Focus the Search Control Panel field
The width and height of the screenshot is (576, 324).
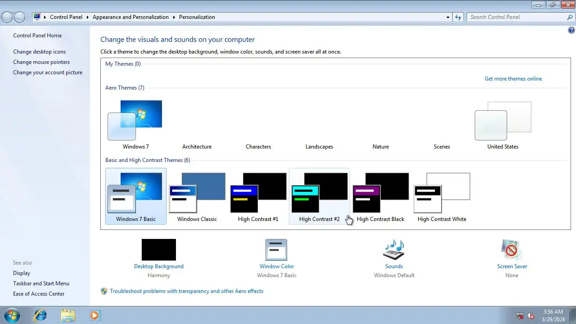tap(517, 17)
